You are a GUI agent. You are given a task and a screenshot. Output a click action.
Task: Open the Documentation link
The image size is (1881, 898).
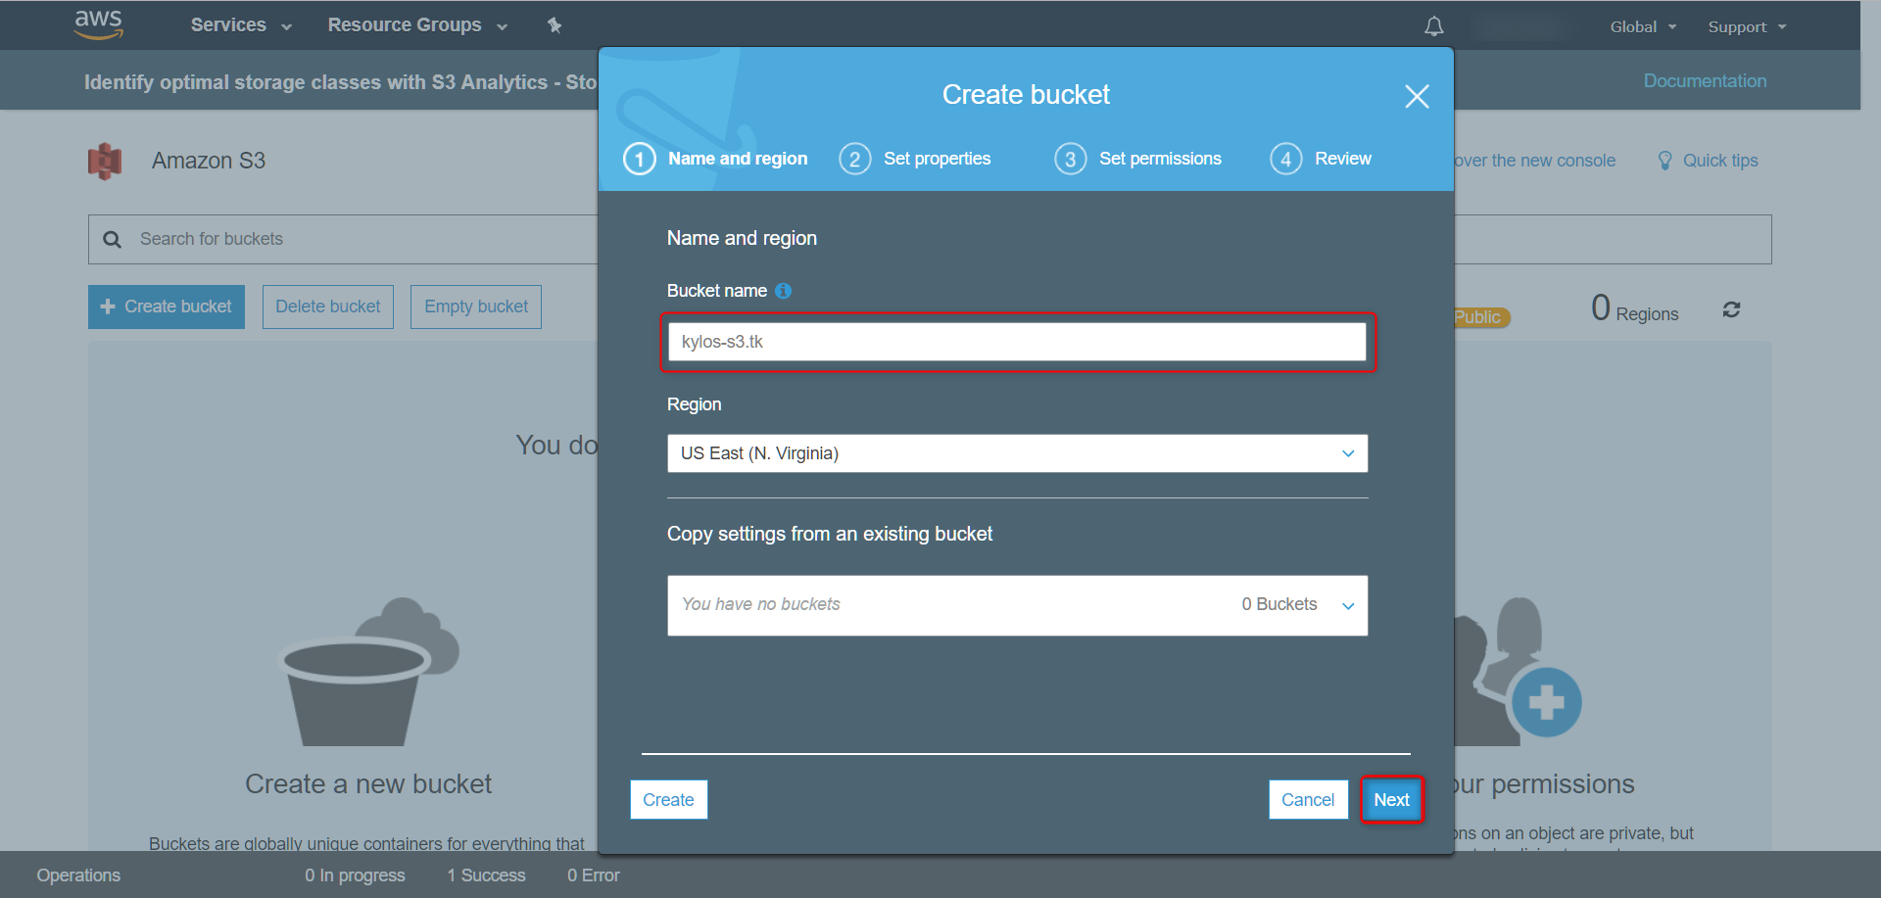click(x=1705, y=81)
